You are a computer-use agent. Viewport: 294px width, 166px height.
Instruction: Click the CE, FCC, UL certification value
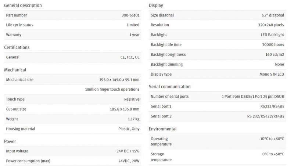click(x=130, y=57)
